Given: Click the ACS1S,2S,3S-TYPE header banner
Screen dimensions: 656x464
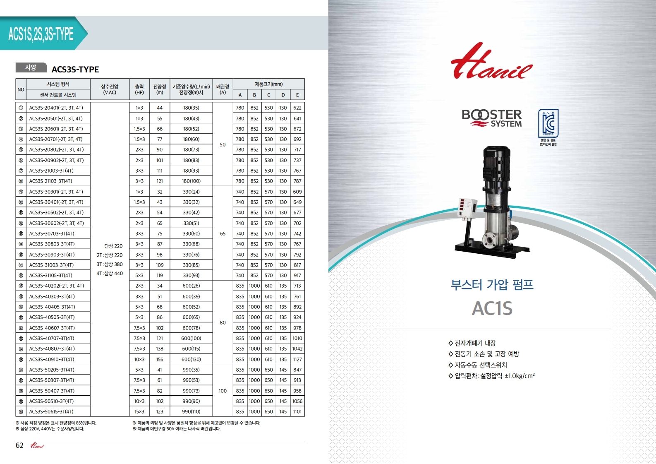Looking at the screenshot, I should tap(44, 34).
